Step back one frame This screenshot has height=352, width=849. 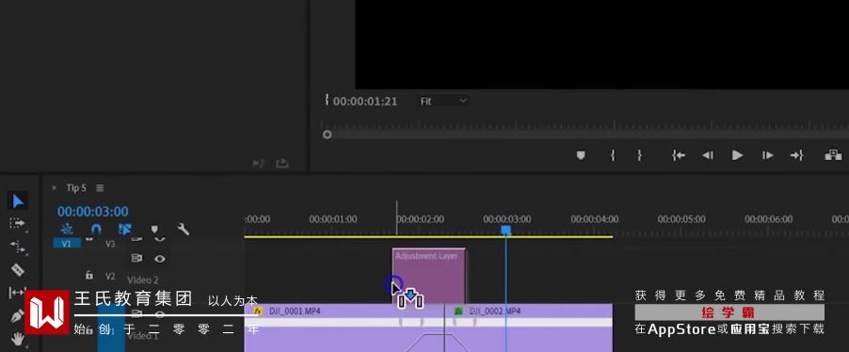(708, 155)
